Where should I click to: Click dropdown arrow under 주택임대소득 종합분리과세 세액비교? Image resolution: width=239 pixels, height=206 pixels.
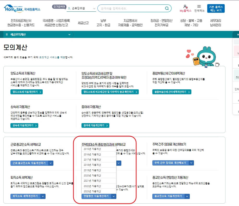pos(119,163)
